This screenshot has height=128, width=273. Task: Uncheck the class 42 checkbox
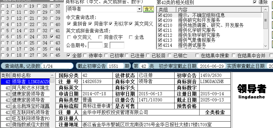[x=52, y=37]
